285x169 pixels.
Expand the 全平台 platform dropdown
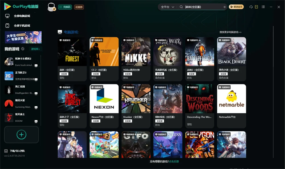[167, 7]
